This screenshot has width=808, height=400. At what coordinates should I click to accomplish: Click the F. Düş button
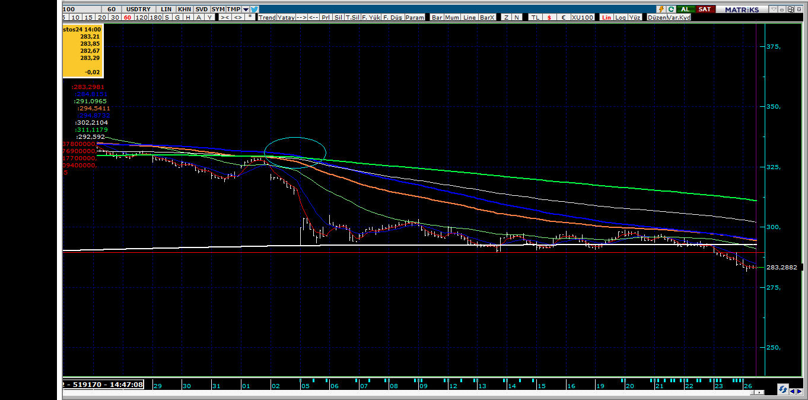coord(392,18)
